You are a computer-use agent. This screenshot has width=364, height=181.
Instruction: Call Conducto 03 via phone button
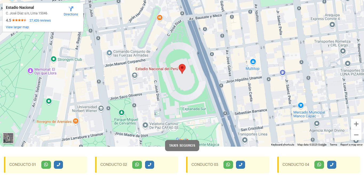click(241, 165)
